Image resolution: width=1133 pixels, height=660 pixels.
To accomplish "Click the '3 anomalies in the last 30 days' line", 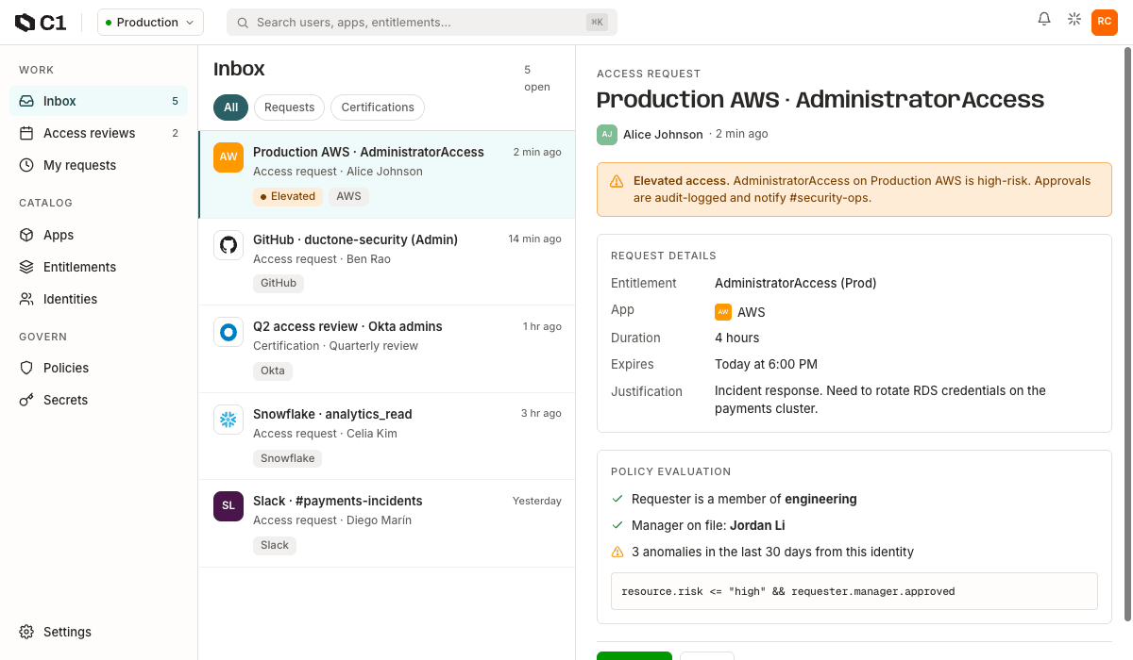I will [x=772, y=552].
